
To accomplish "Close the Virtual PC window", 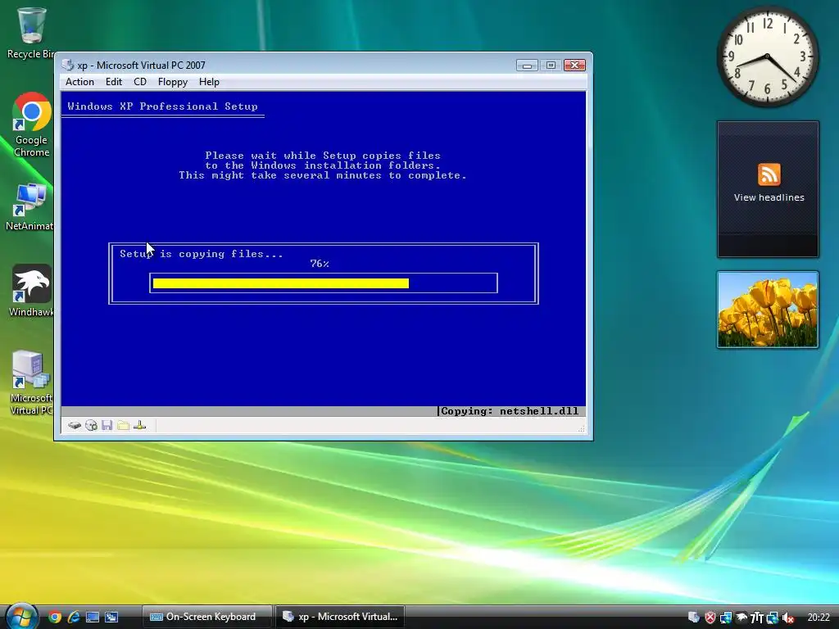I will click(x=574, y=66).
